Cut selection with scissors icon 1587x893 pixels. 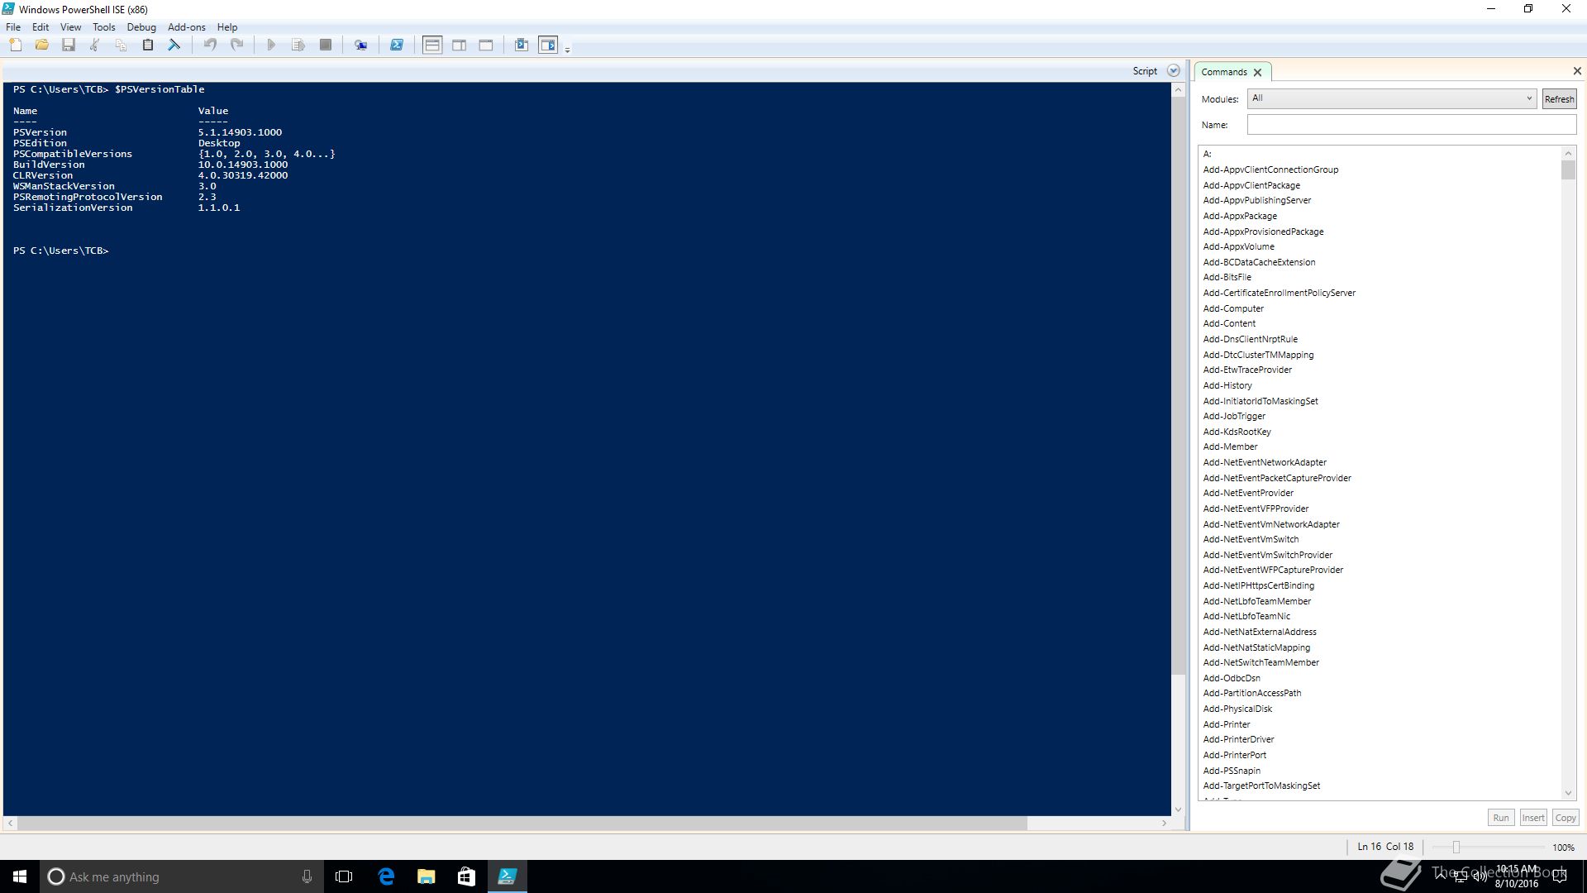[94, 45]
